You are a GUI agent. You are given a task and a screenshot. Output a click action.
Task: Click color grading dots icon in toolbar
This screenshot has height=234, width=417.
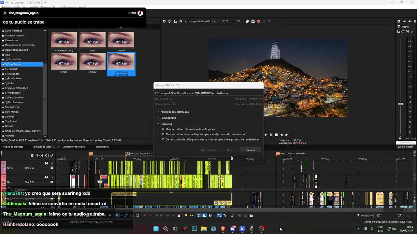(232, 215)
